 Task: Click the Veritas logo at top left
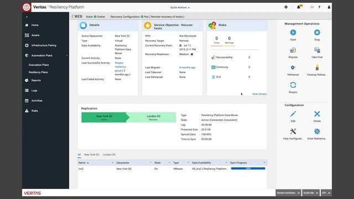pyautogui.click(x=27, y=7)
